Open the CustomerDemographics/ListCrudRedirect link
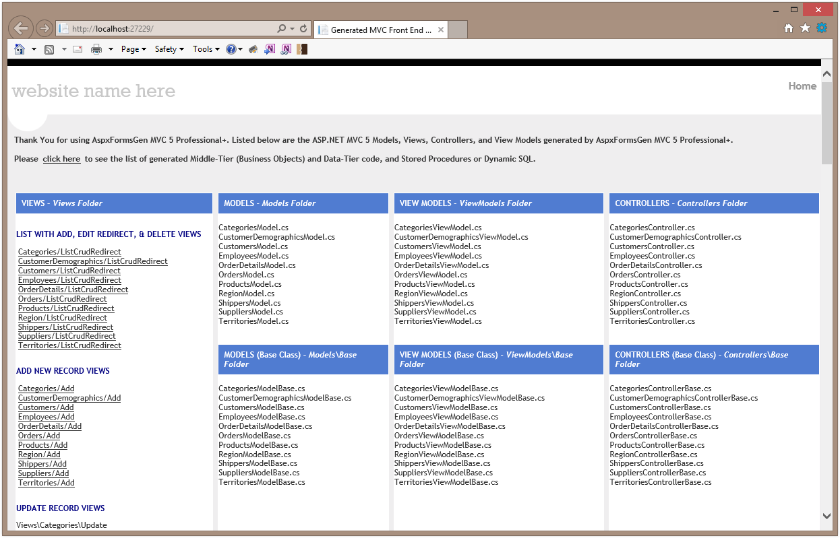Viewport: 840px width, 538px height. click(x=93, y=261)
